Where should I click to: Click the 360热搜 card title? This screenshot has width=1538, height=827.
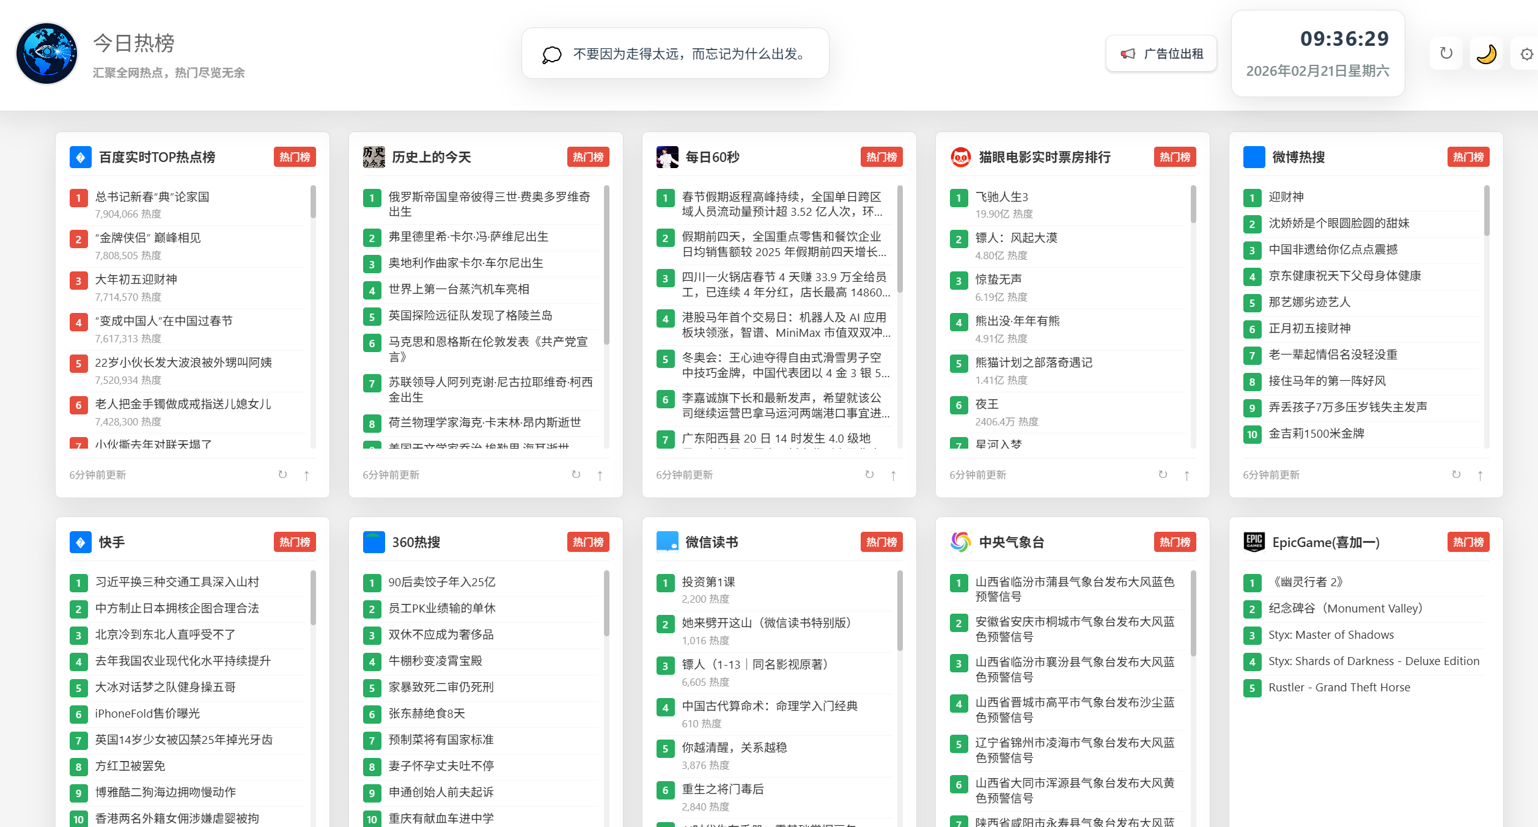[x=416, y=542]
